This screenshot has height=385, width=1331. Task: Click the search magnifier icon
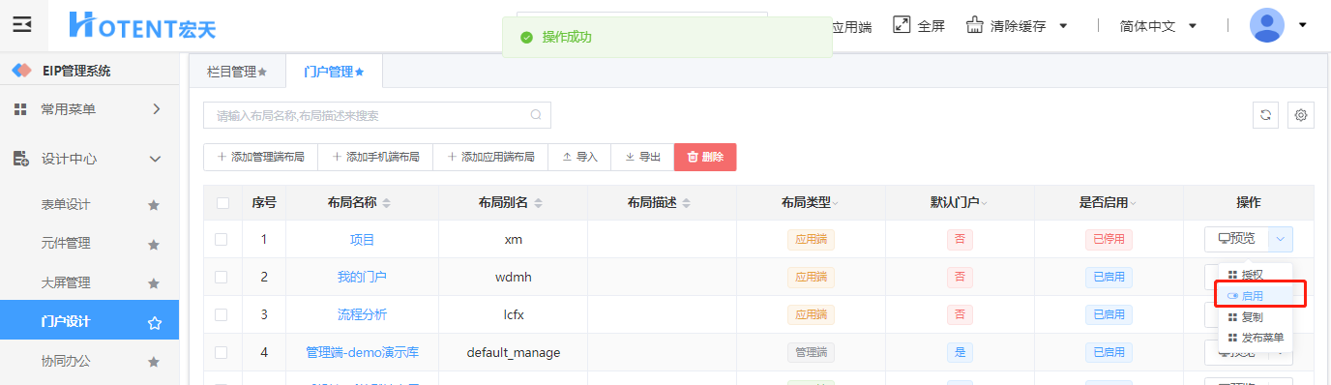[536, 115]
